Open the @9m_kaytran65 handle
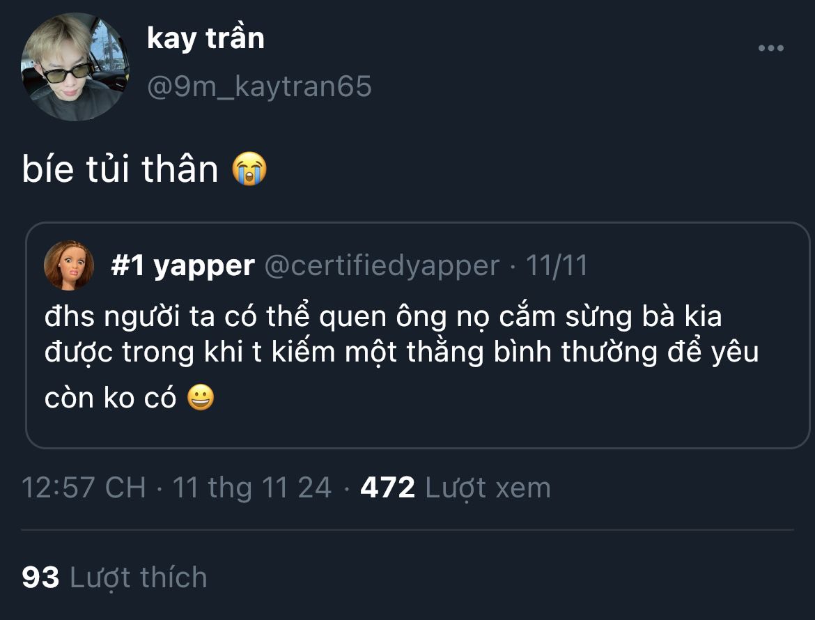 tap(259, 86)
